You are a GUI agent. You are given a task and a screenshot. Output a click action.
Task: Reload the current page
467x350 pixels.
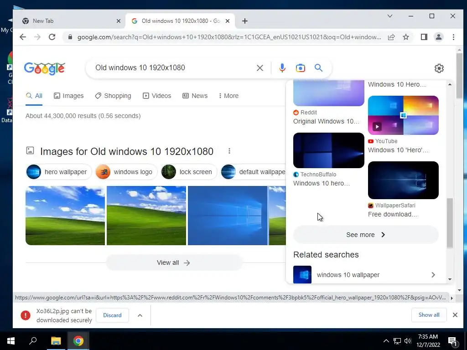tap(52, 37)
